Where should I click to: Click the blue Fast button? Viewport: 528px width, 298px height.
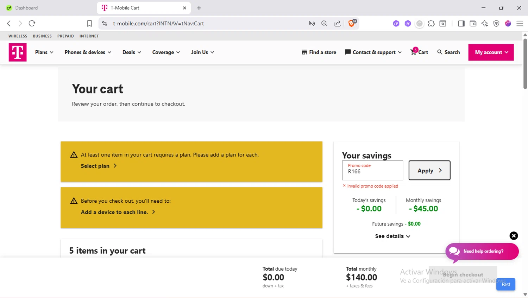point(506,284)
